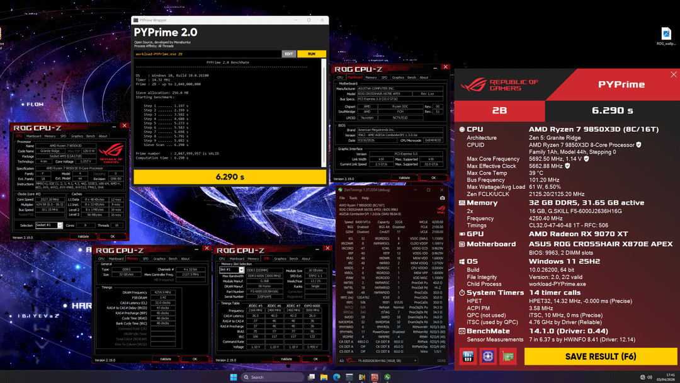Click the ZenTimings screenshot camera icon
This screenshot has height=383, width=680.
coord(442,198)
